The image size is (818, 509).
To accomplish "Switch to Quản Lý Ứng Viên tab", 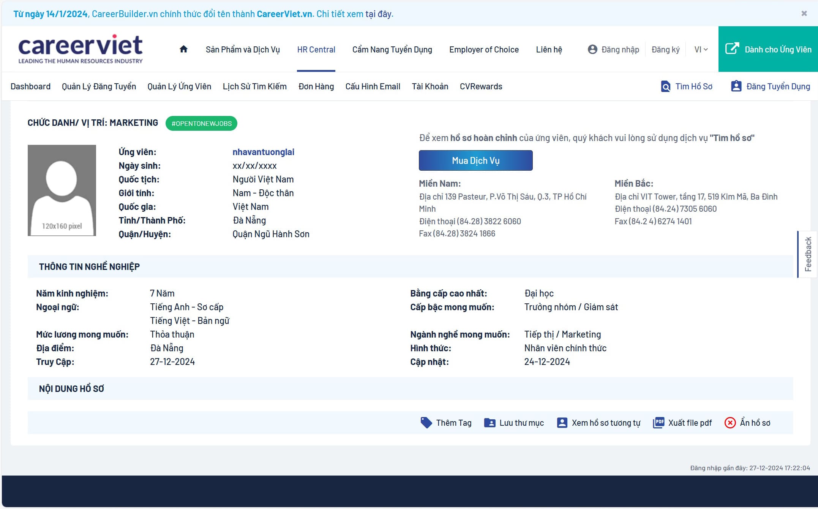I will click(x=179, y=86).
